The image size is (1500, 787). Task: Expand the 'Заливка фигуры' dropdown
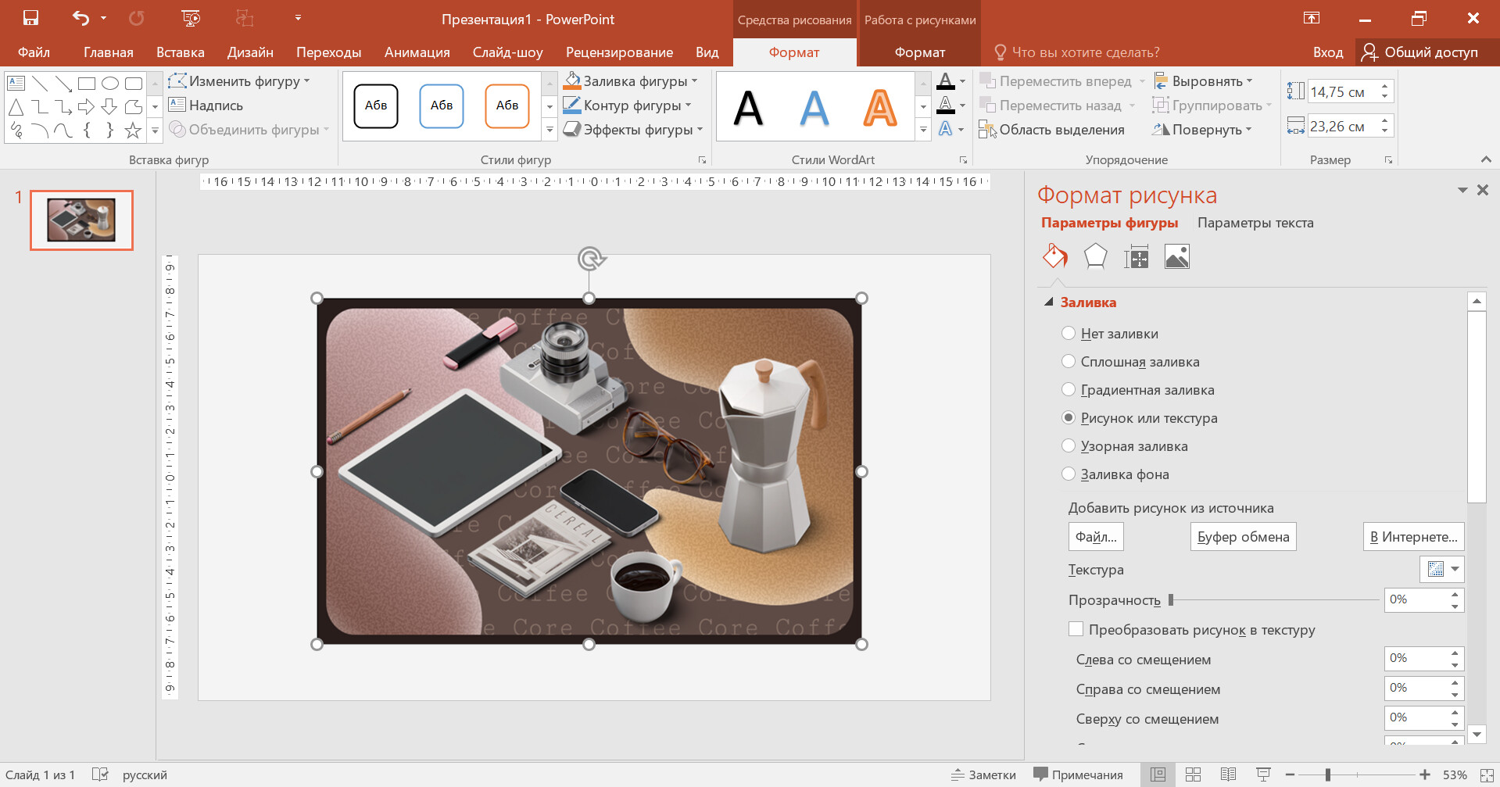(694, 81)
